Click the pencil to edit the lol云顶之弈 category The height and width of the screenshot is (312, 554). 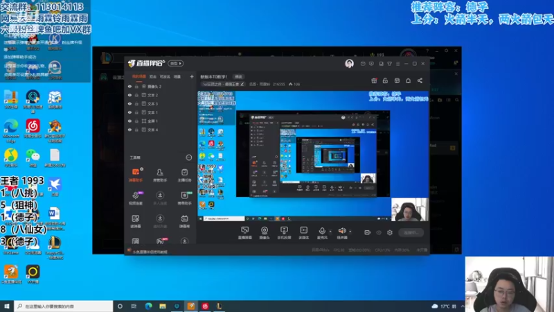(x=242, y=84)
